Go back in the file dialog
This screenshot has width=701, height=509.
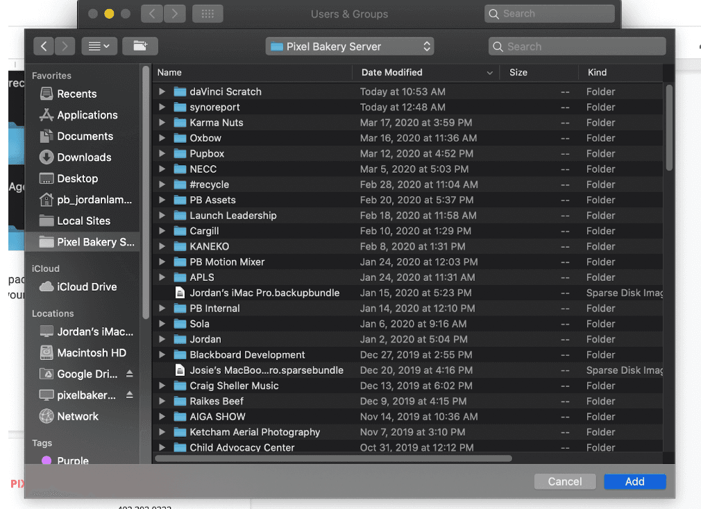(44, 46)
